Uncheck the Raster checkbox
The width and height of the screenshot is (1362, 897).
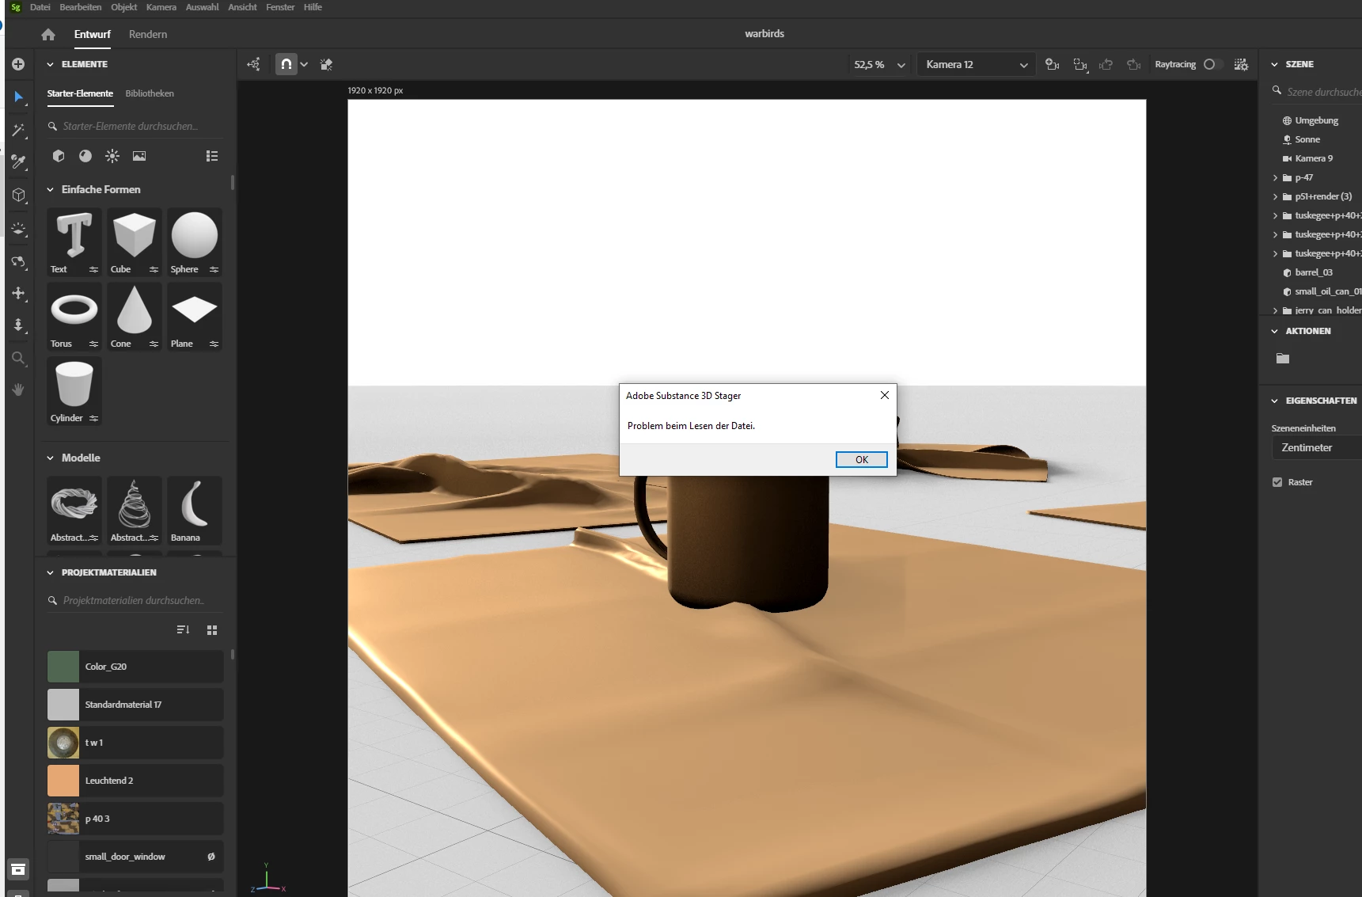click(1277, 482)
